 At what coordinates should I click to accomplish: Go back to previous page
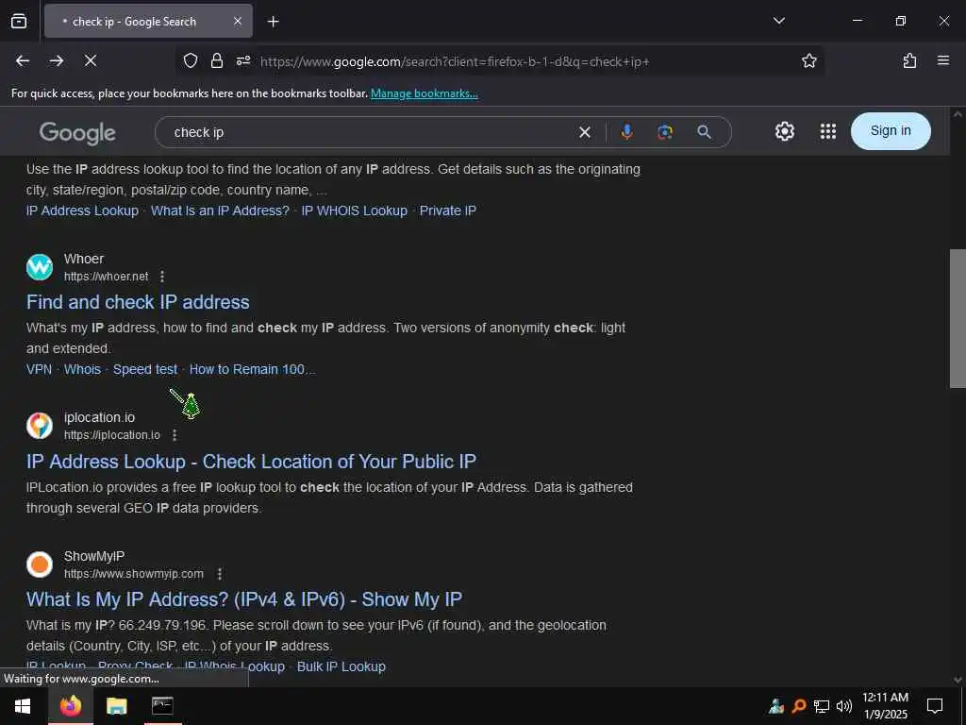coord(23,61)
